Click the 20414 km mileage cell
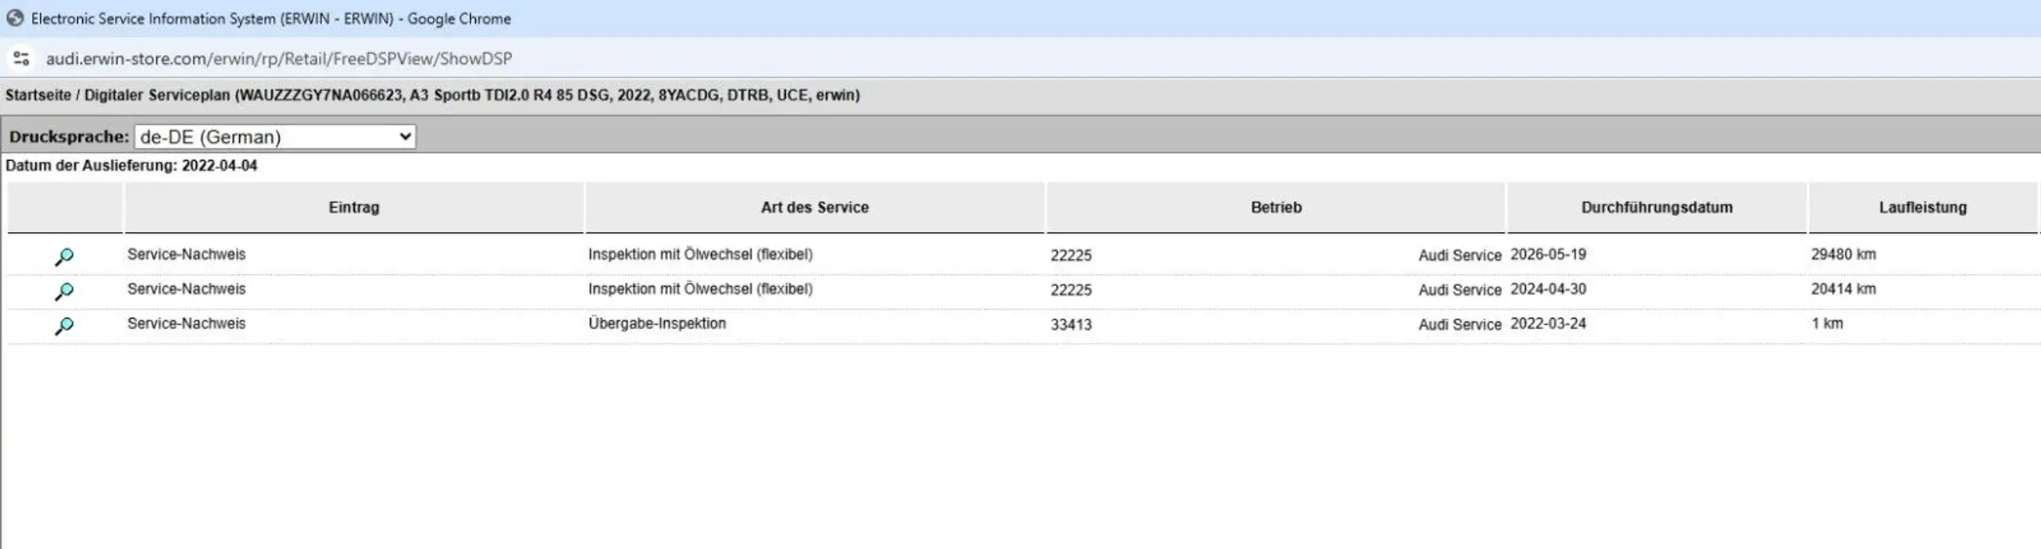The height and width of the screenshot is (549, 2041). point(1842,288)
